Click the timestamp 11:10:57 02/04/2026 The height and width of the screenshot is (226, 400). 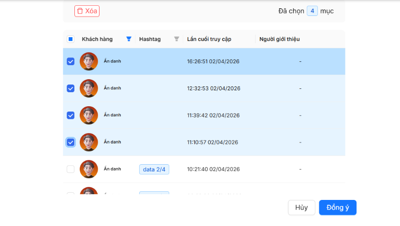click(x=213, y=142)
